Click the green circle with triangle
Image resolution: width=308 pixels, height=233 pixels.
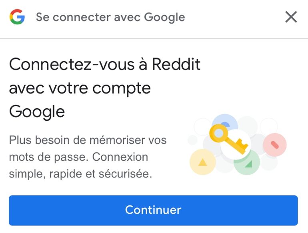(x=247, y=163)
